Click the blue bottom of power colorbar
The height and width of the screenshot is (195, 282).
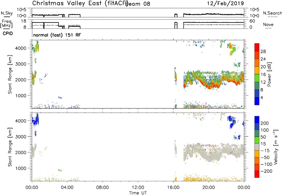[x=257, y=101]
